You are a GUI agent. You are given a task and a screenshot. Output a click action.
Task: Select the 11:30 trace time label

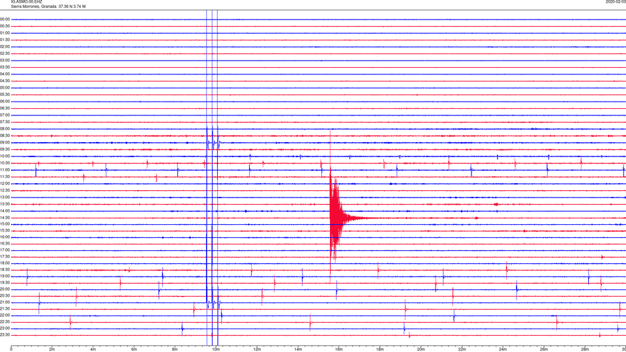coord(5,177)
